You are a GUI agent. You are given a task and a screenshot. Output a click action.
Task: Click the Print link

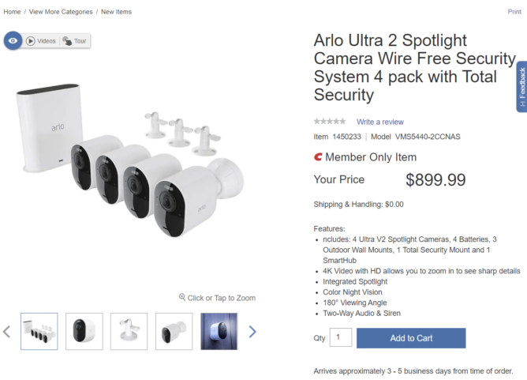click(514, 12)
